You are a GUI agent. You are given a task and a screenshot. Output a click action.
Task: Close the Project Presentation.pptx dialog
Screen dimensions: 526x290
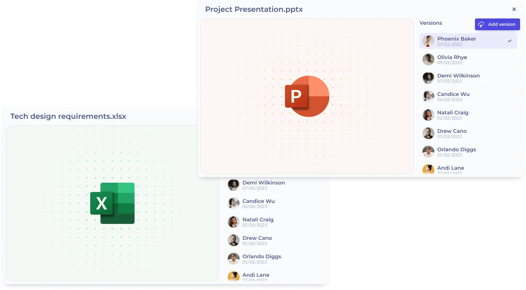pyautogui.click(x=514, y=10)
